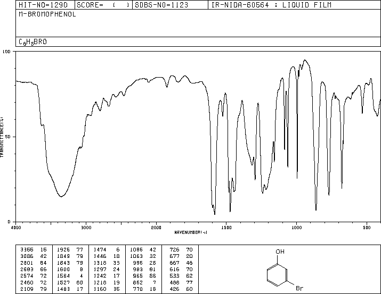Select the 862 peak table entry

click(x=144, y=282)
